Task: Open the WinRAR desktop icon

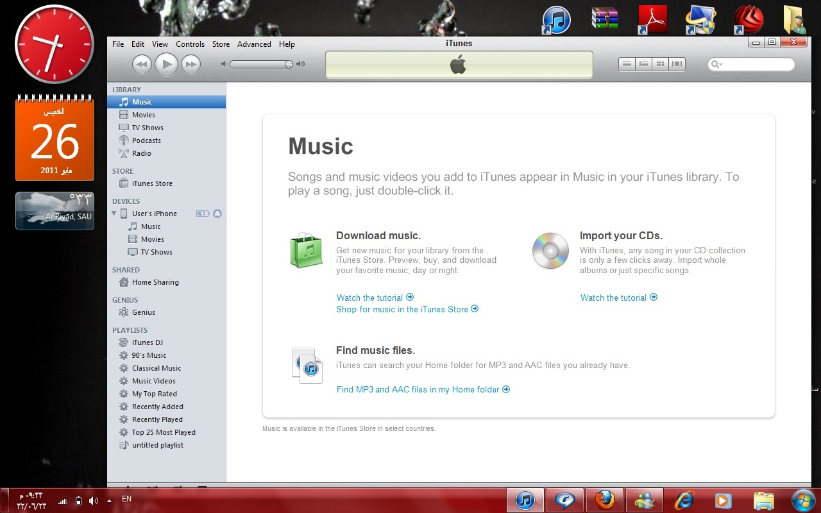Action: point(605,19)
